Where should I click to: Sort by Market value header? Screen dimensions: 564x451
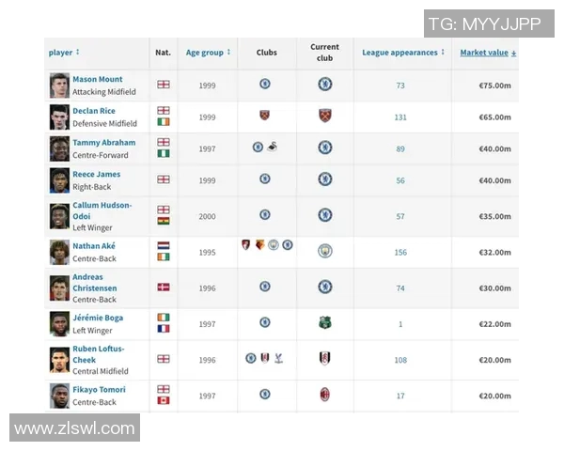point(487,53)
